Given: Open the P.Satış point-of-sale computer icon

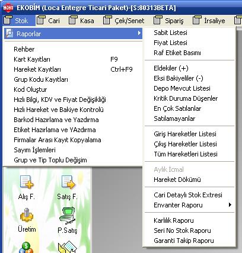Looking at the screenshot, I should pos(68,216).
